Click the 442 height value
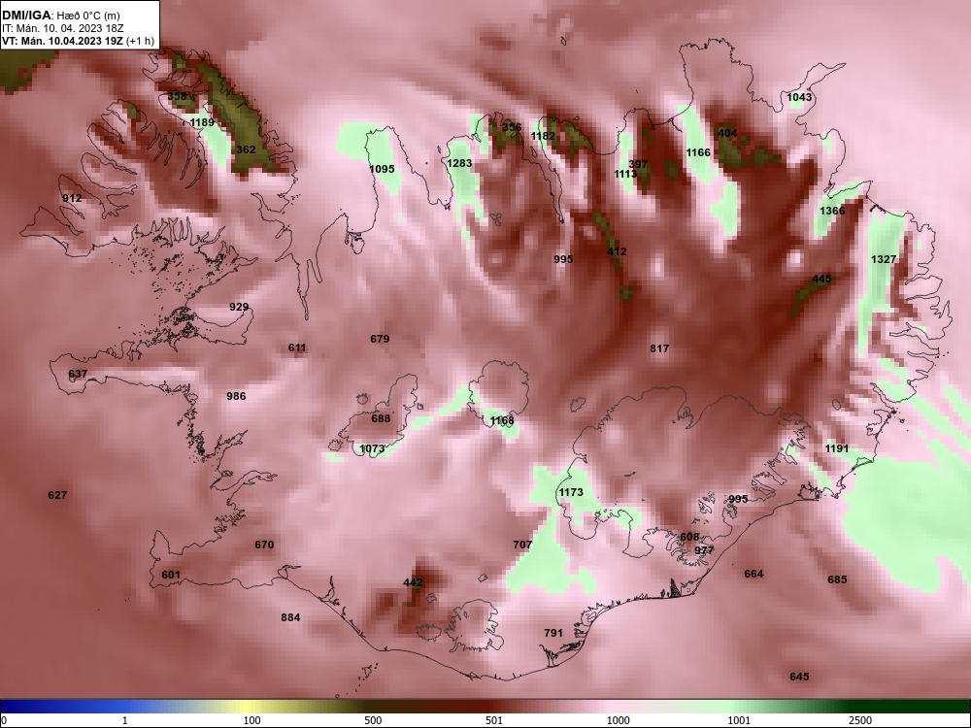Screen dimensions: 971x728 point(413,582)
